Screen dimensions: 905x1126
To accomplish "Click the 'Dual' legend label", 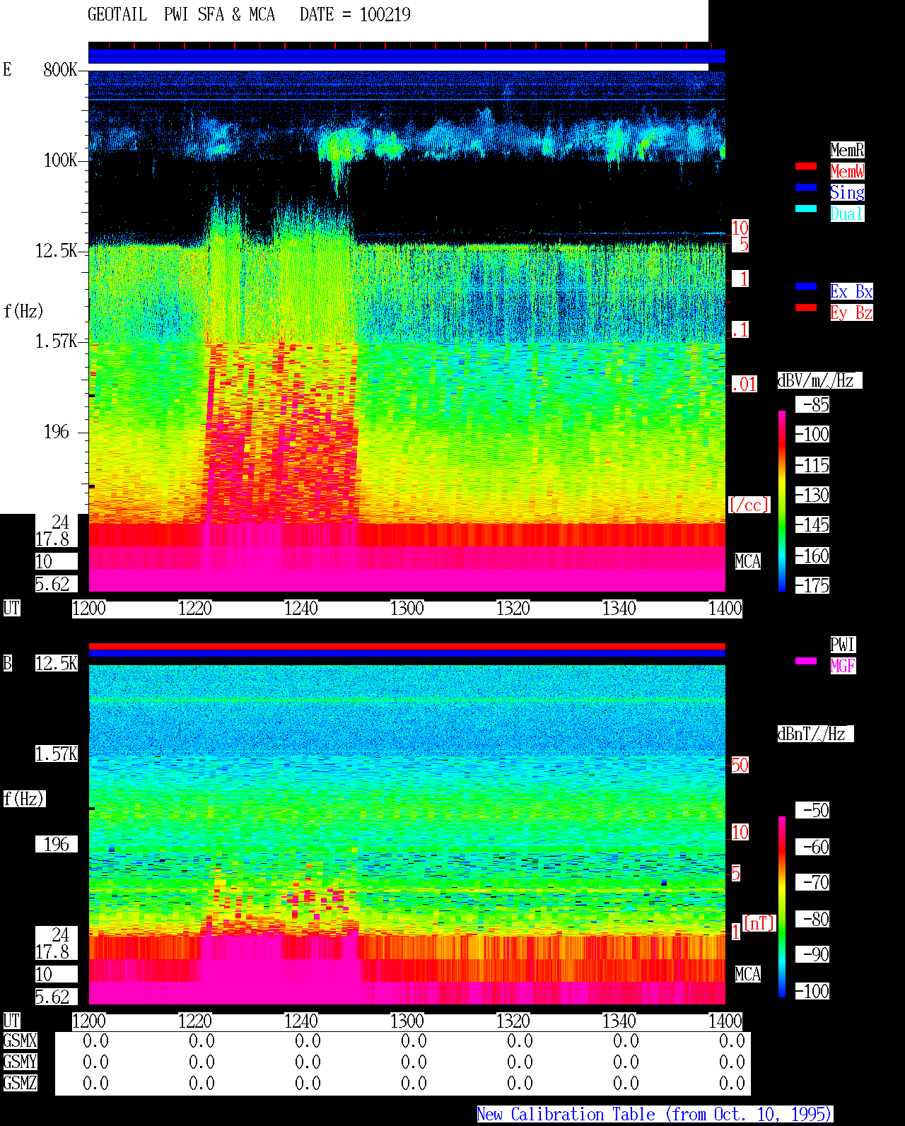I will click(847, 213).
